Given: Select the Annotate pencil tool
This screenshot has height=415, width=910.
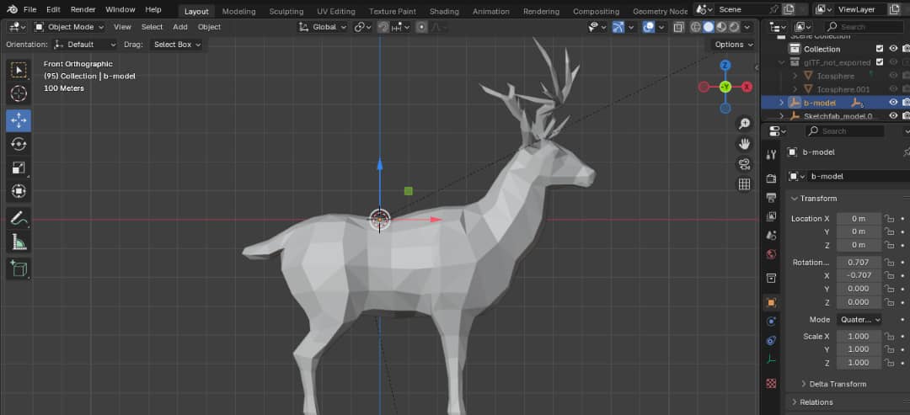Looking at the screenshot, I should coord(19,219).
